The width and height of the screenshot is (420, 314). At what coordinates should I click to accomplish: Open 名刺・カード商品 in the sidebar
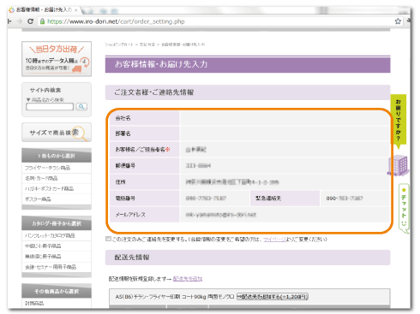(41, 178)
